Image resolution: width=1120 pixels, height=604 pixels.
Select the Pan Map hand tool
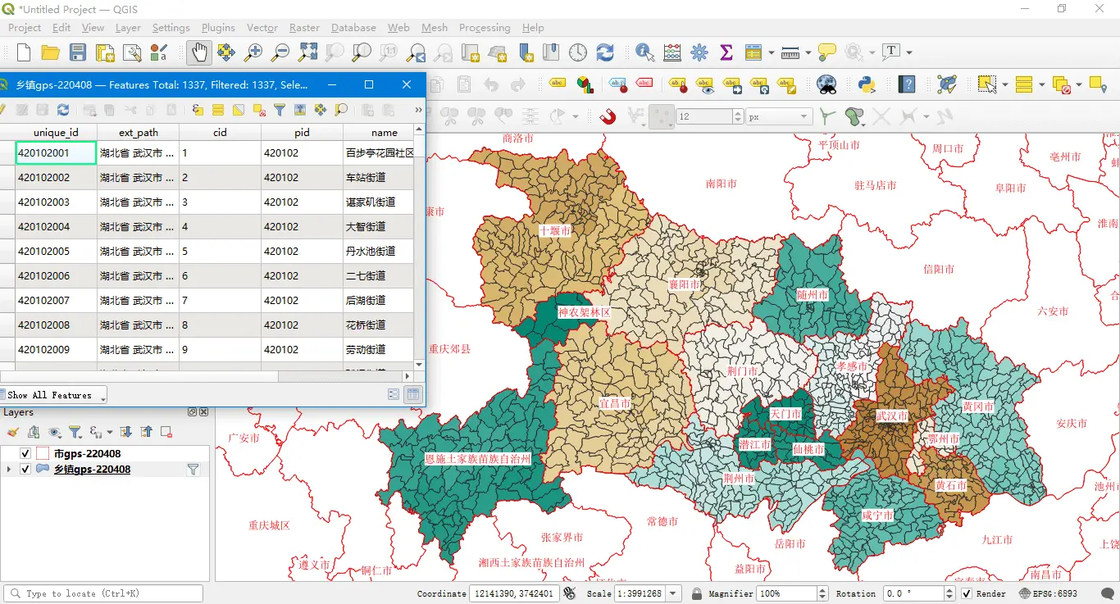click(x=199, y=52)
